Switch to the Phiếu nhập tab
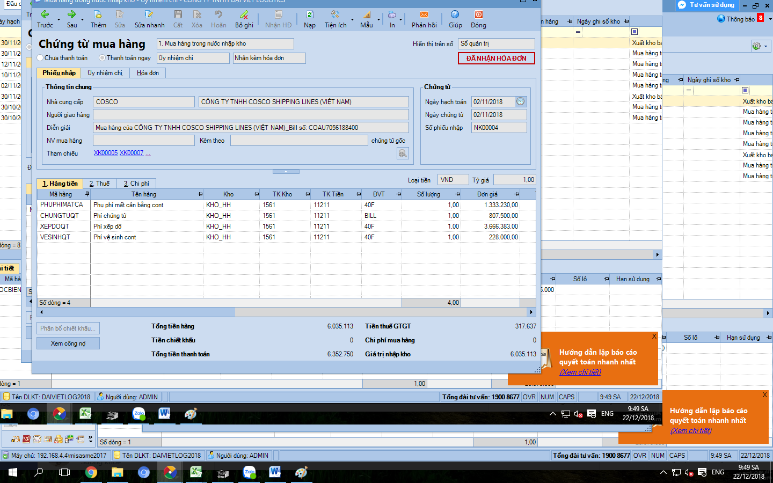Image resolution: width=773 pixels, height=483 pixels. [59, 73]
